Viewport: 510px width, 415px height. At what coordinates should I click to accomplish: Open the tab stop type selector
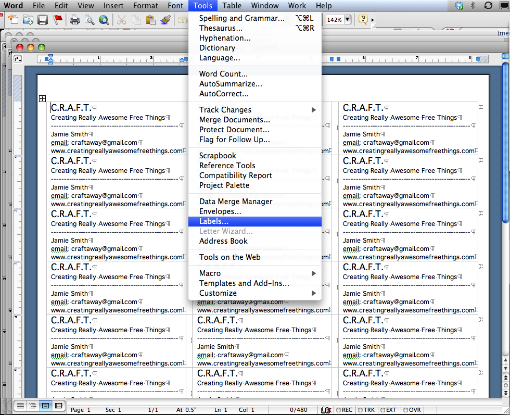18,59
